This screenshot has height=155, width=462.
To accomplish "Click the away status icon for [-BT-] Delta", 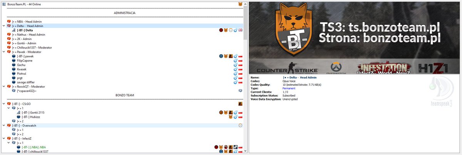I will (x=14, y=30).
